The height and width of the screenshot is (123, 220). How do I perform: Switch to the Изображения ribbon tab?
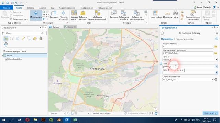click(87, 8)
